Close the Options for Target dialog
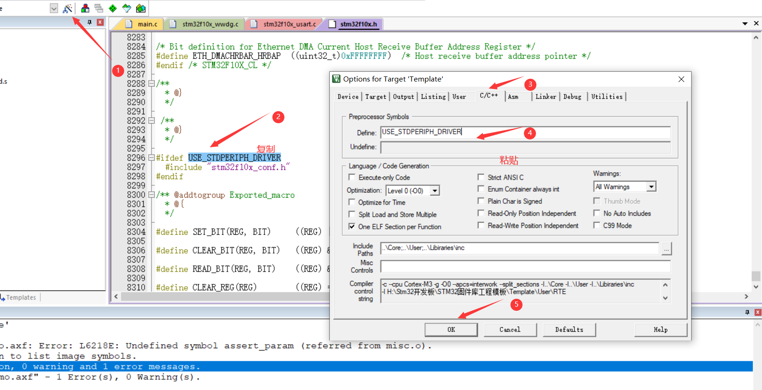This screenshot has height=390, width=762. tap(681, 79)
